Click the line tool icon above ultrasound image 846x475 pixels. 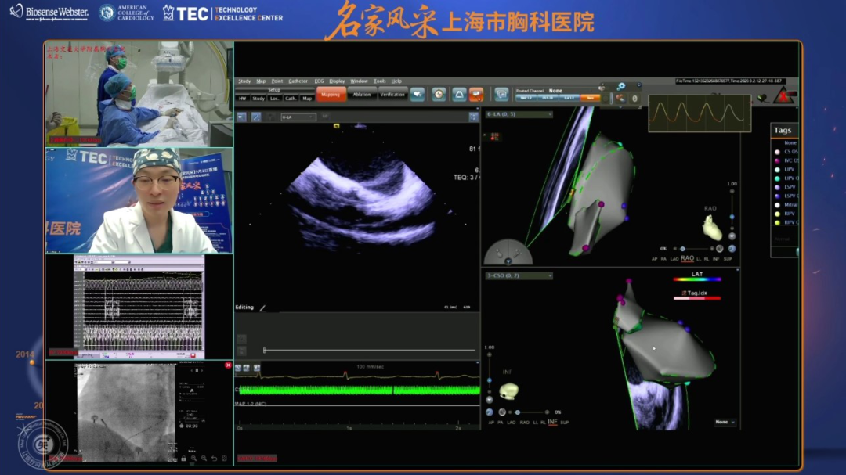coord(255,117)
